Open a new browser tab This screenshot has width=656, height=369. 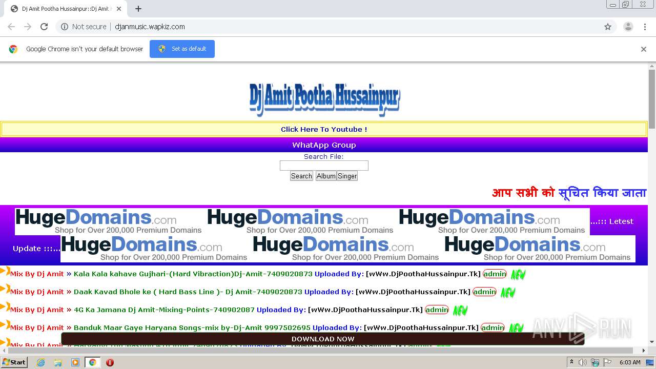click(138, 9)
